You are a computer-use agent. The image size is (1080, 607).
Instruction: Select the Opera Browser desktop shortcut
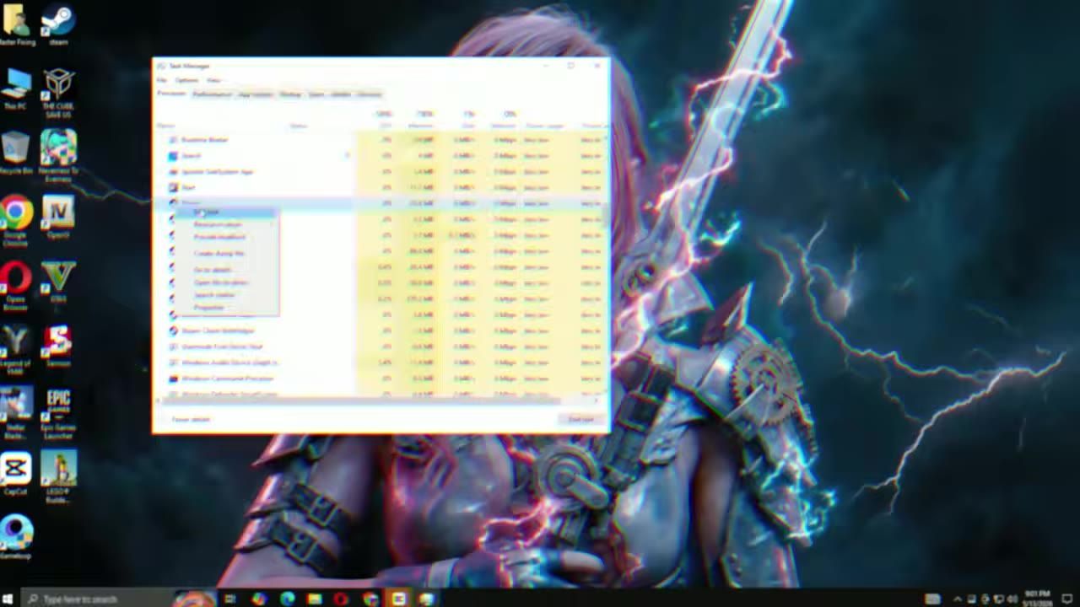[16, 285]
